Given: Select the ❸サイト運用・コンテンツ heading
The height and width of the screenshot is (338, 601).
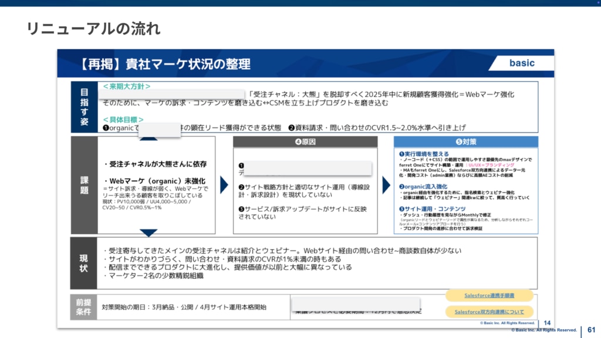Looking at the screenshot, I should 432,209.
